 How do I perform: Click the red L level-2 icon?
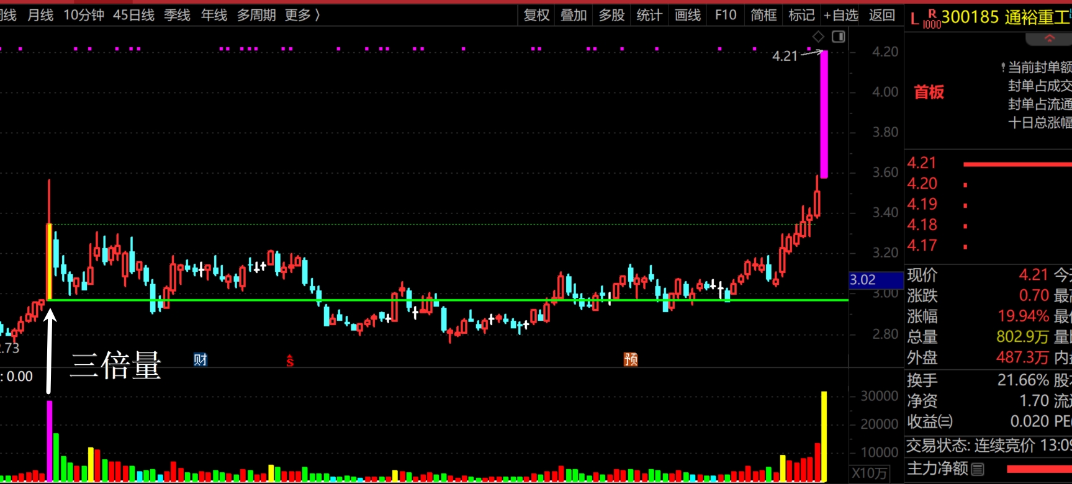(914, 19)
